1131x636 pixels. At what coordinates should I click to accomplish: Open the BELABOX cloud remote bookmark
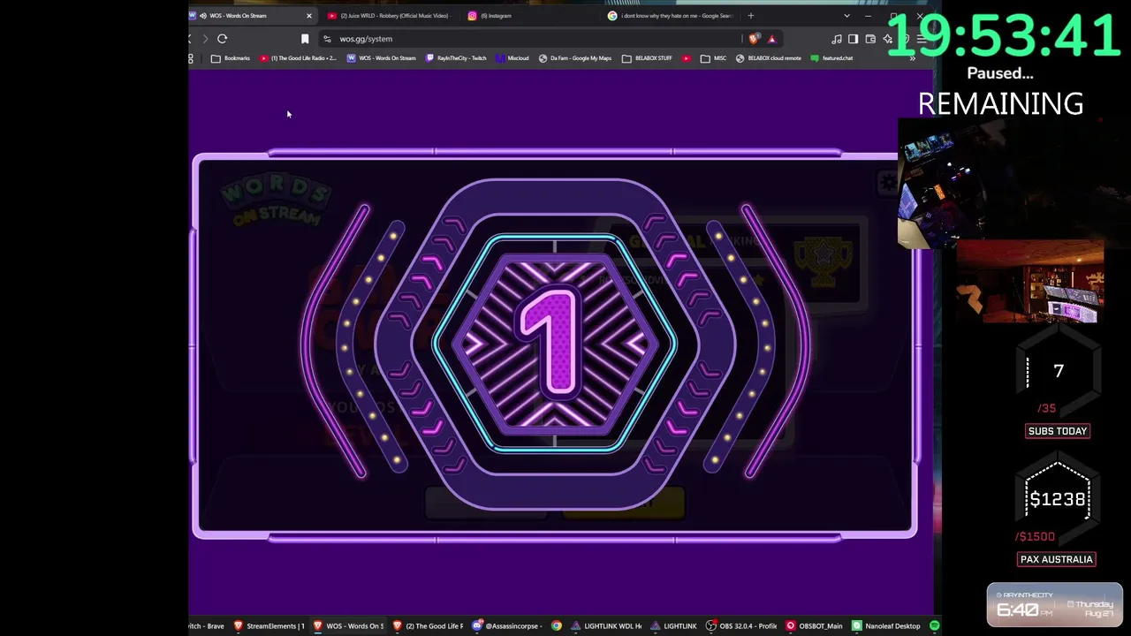(769, 58)
